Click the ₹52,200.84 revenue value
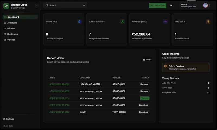The image size is (217, 130). pyautogui.click(x=141, y=34)
